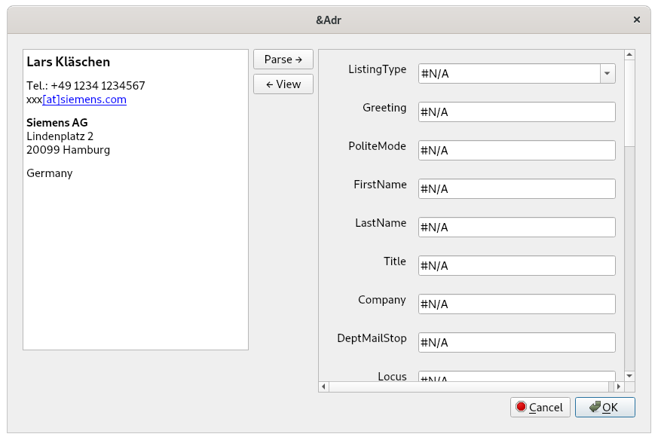Select the DeptMailStop text box
This screenshot has width=658, height=440.
click(x=516, y=342)
